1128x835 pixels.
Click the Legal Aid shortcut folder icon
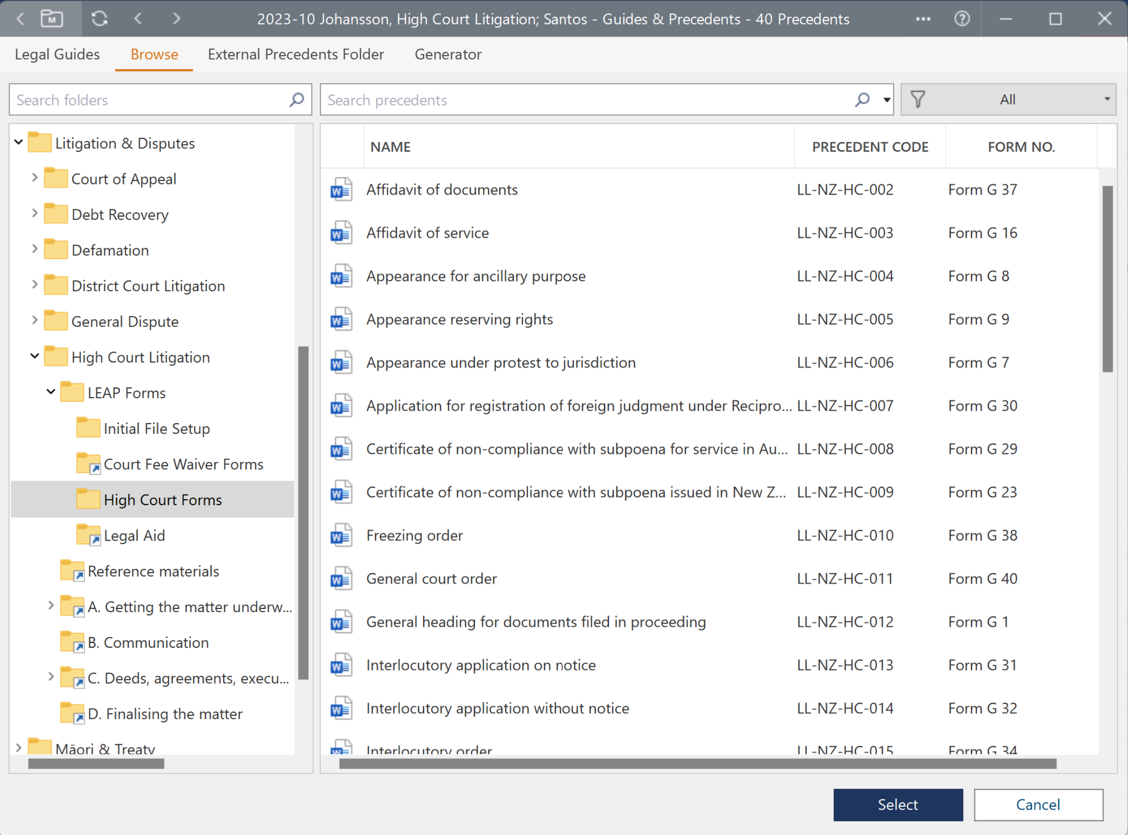88,535
